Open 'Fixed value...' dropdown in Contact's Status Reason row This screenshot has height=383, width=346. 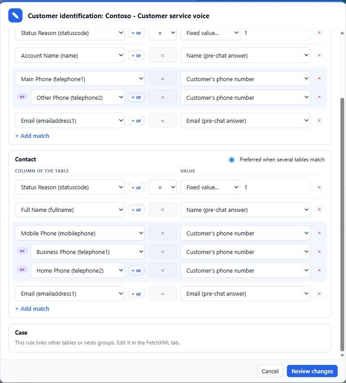coord(210,188)
